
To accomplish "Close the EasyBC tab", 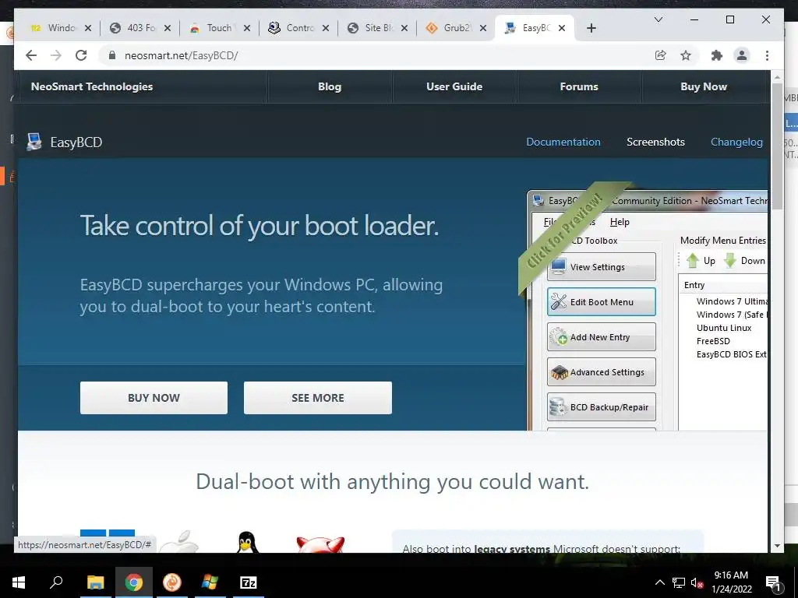I will [x=562, y=28].
